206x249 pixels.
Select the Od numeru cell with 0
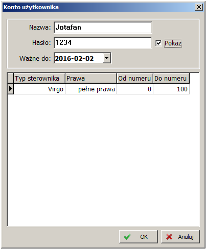point(135,89)
